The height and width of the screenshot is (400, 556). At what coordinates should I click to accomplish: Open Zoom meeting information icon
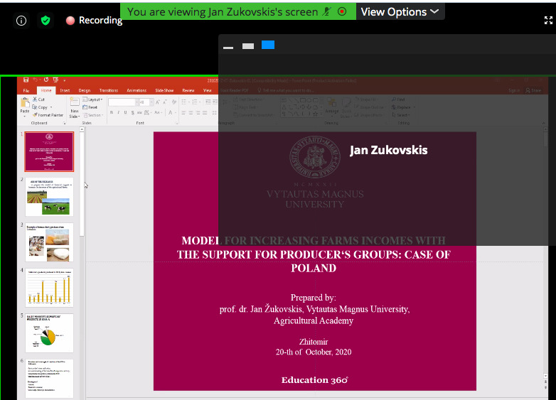[x=21, y=21]
